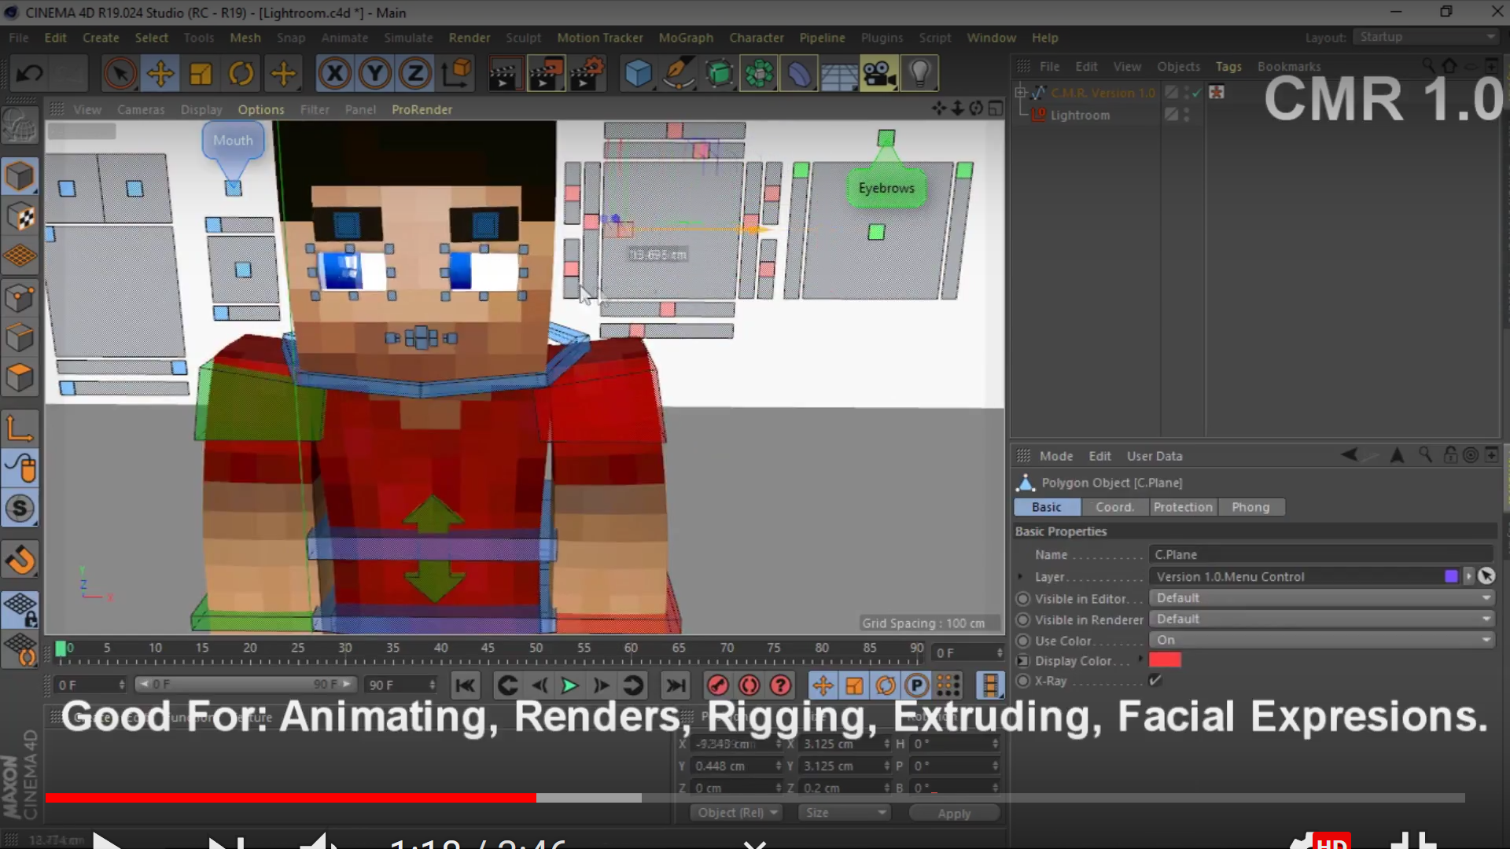Image resolution: width=1510 pixels, height=849 pixels.
Task: Open viewport ProRender menu
Action: pyautogui.click(x=422, y=110)
